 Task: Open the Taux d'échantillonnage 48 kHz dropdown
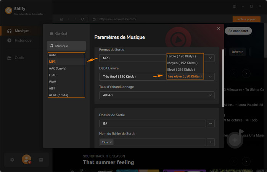tap(156, 95)
